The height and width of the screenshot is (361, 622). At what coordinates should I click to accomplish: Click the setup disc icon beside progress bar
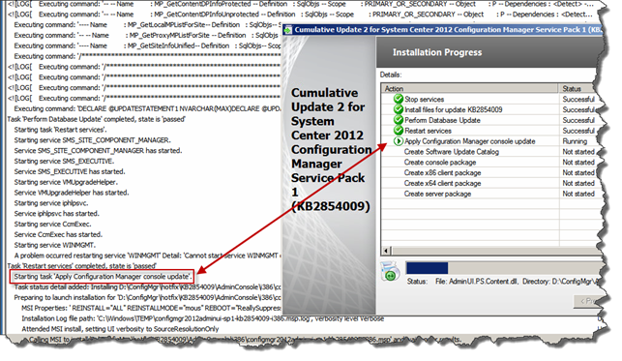tap(391, 271)
